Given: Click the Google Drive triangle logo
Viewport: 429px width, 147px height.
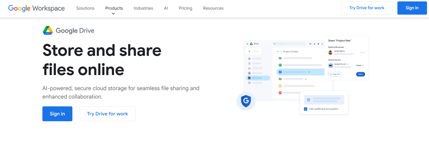Looking at the screenshot, I should click(48, 31).
